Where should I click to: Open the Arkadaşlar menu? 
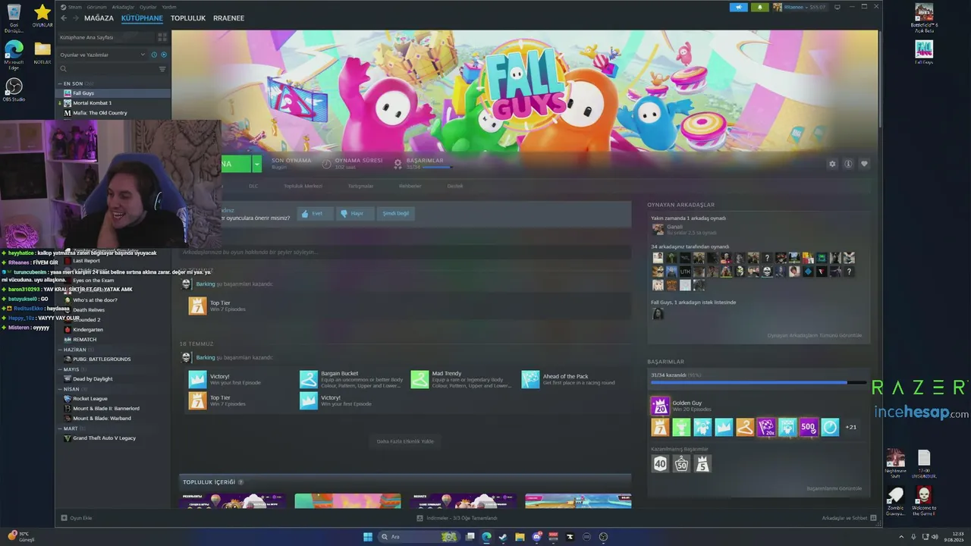[x=123, y=7]
